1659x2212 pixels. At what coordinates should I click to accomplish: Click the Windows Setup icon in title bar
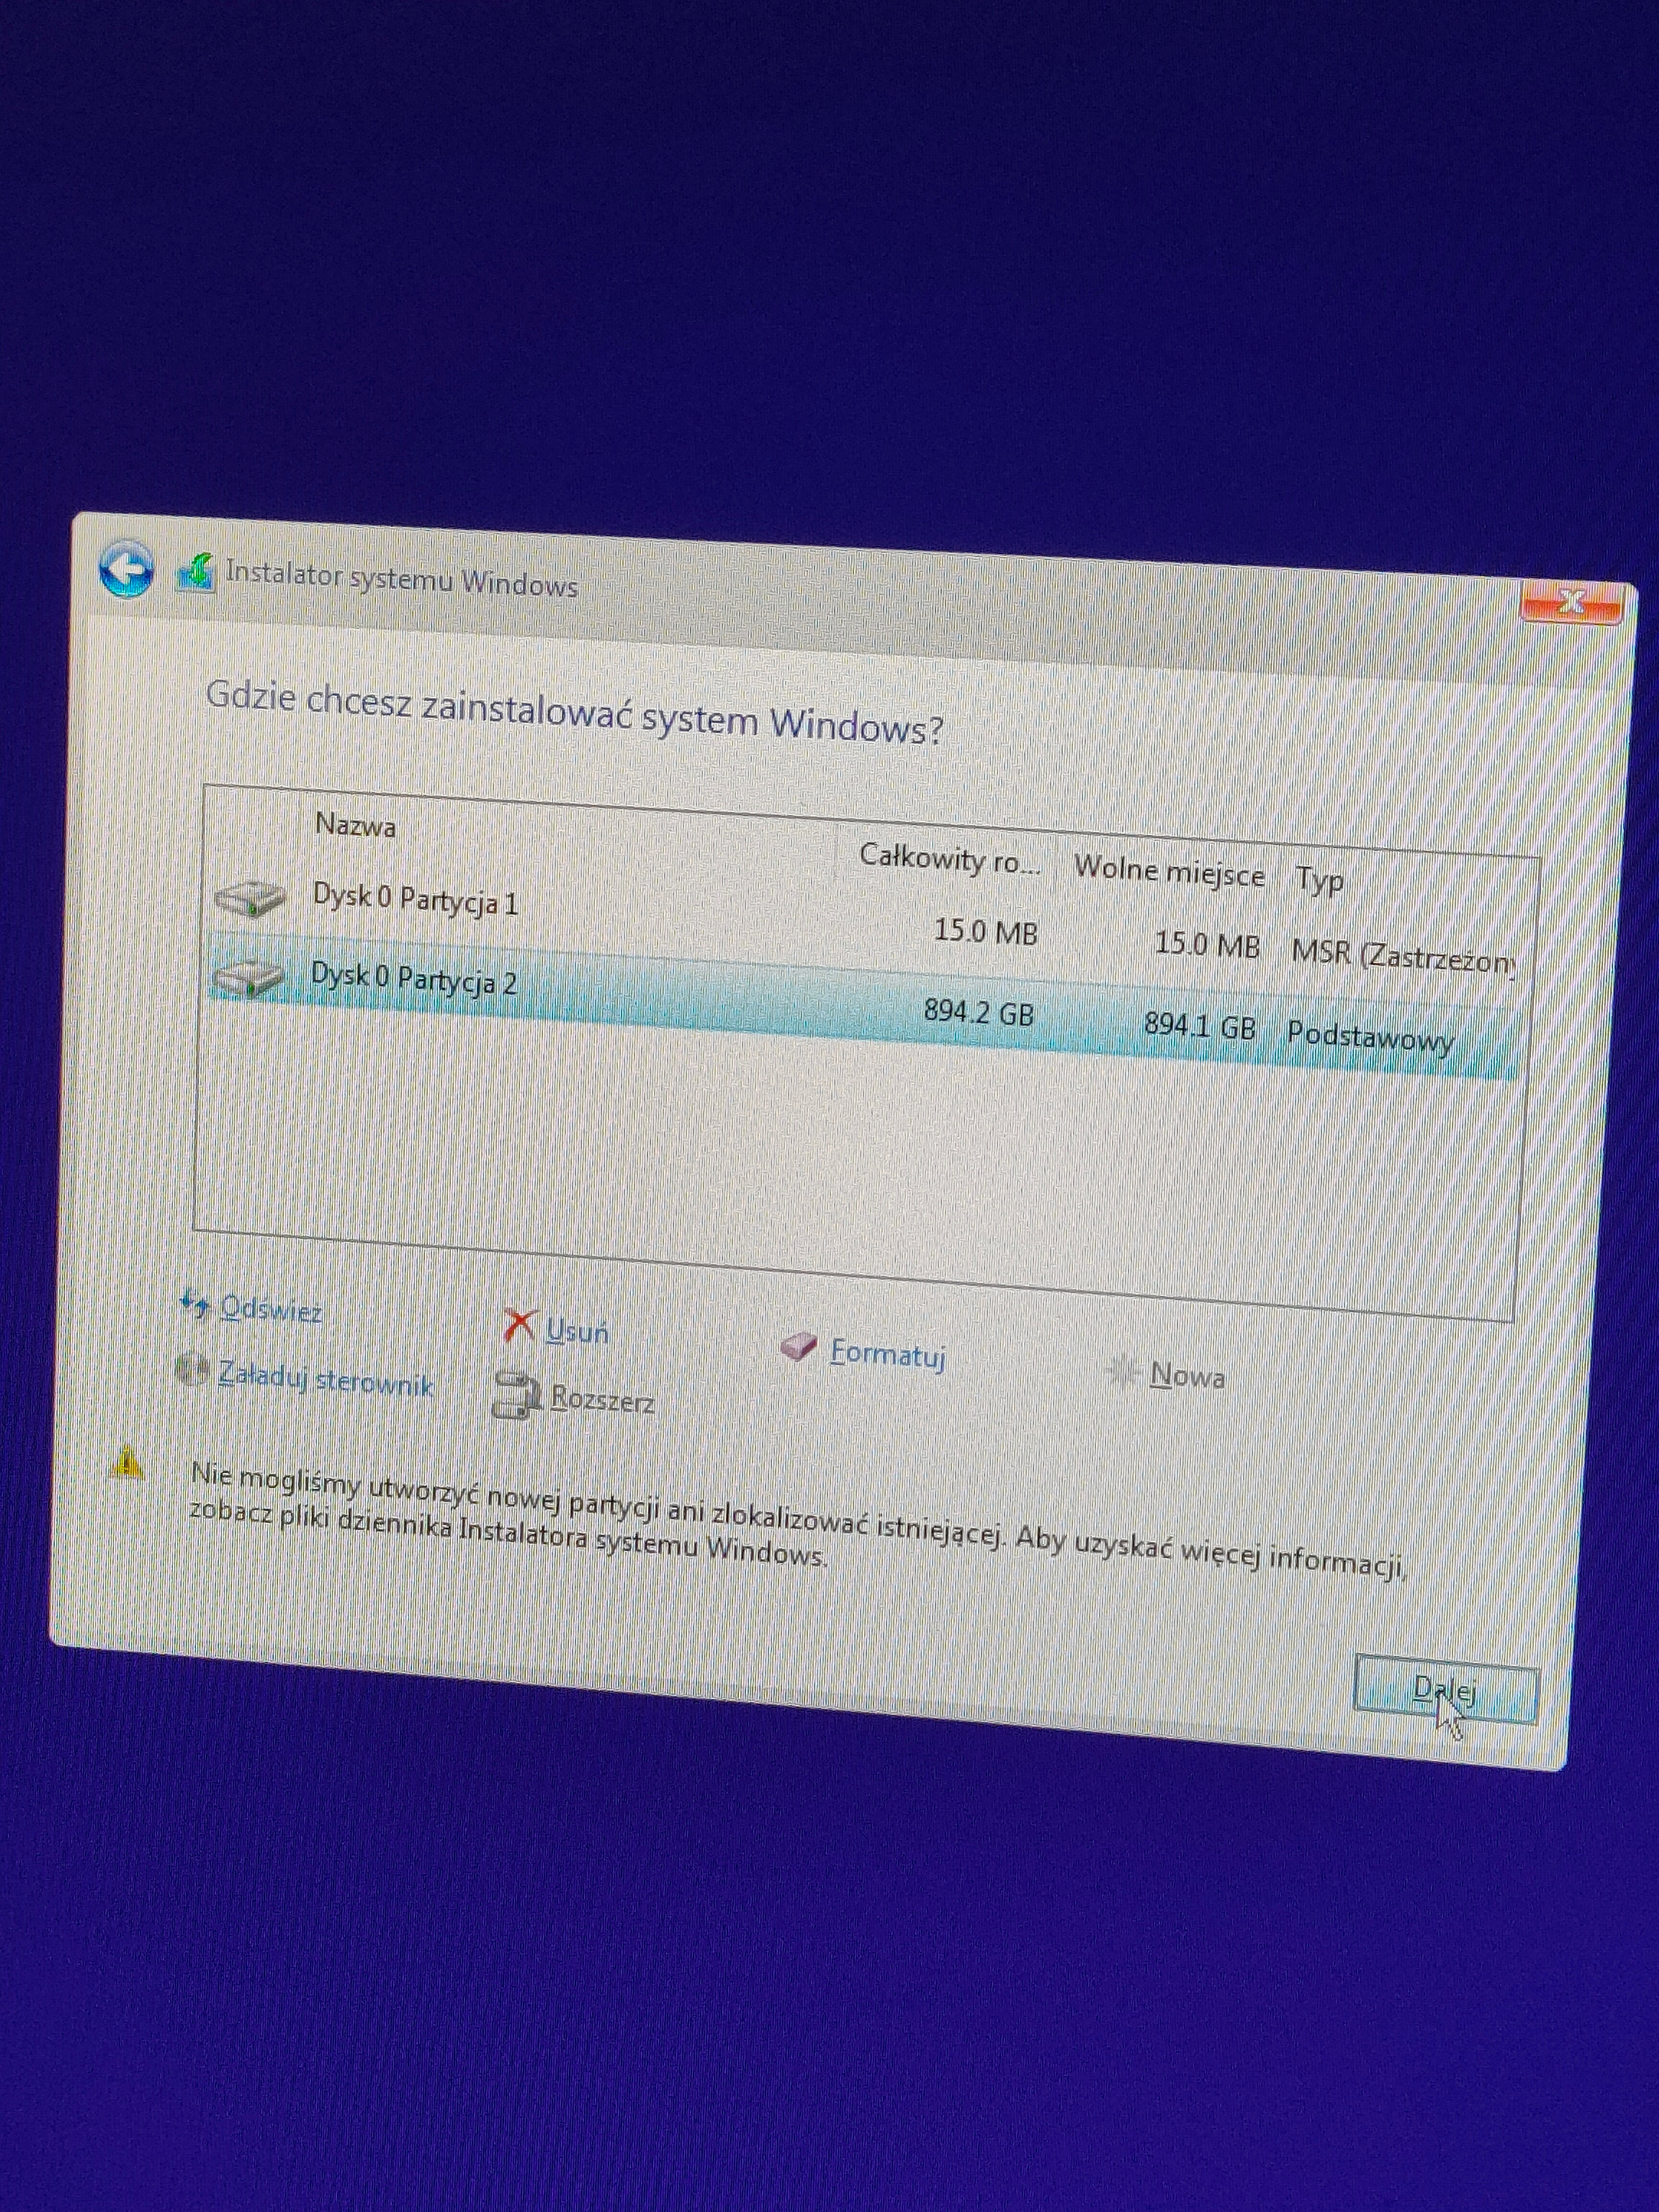click(x=196, y=573)
